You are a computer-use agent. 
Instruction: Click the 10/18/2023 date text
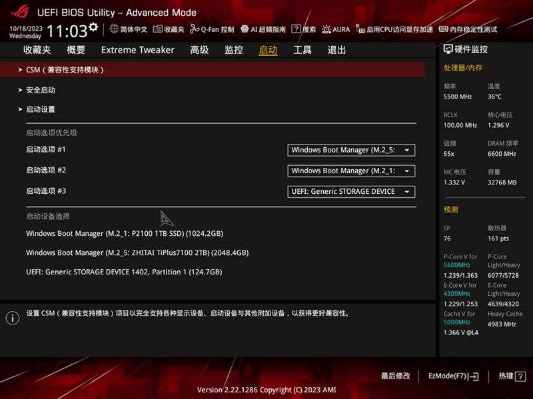point(26,28)
